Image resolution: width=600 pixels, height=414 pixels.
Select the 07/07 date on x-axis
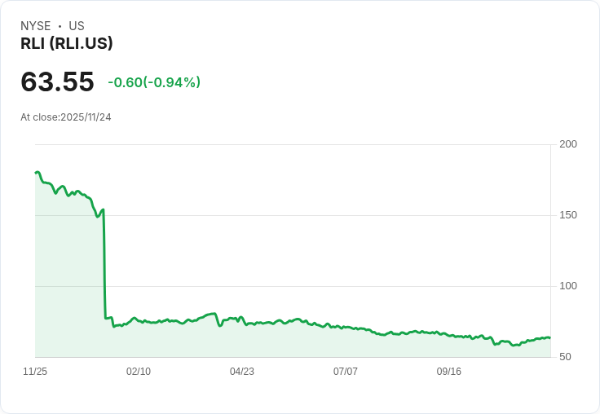tap(346, 372)
